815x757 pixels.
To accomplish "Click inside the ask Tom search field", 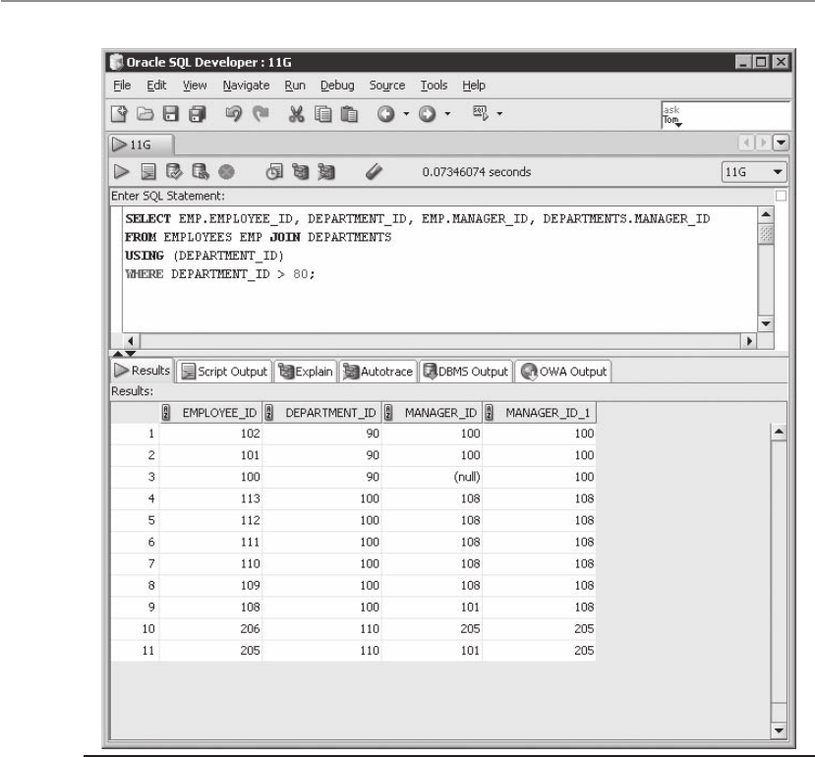I will coord(727,115).
